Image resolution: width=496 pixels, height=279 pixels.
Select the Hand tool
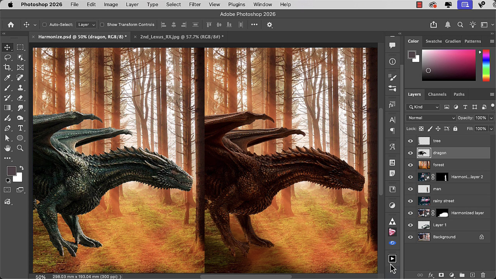pyautogui.click(x=7, y=148)
